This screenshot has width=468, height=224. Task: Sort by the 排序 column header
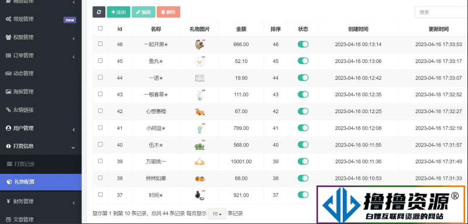pyautogui.click(x=276, y=29)
